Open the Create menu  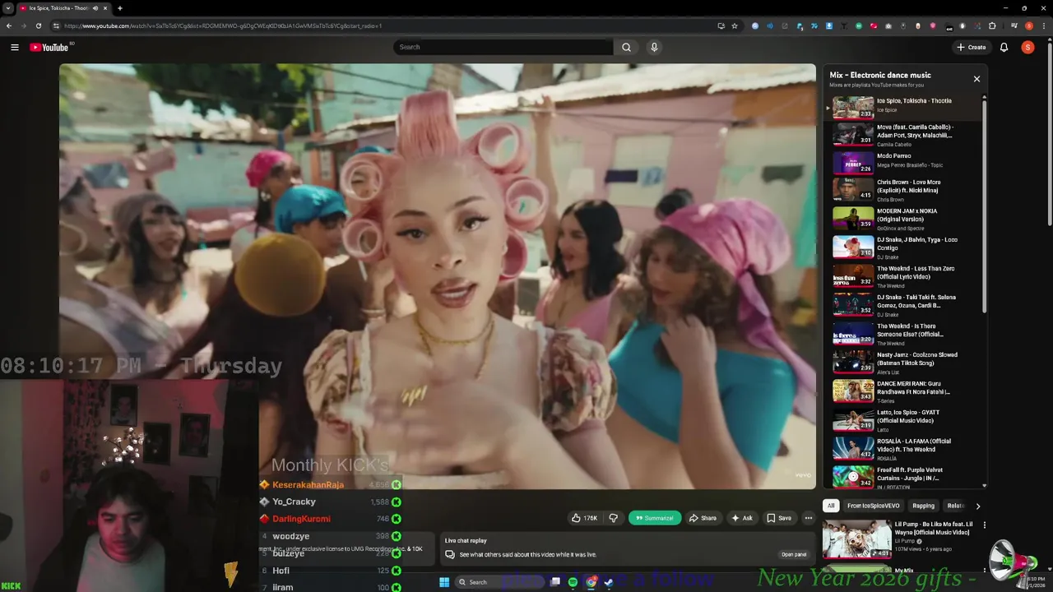pos(972,47)
